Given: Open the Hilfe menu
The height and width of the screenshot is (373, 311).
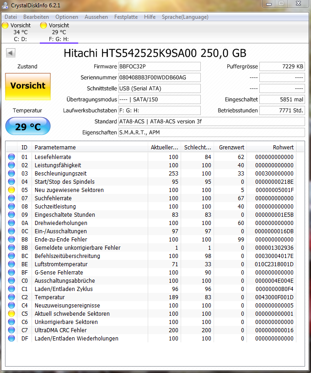Looking at the screenshot, I should tap(150, 17).
